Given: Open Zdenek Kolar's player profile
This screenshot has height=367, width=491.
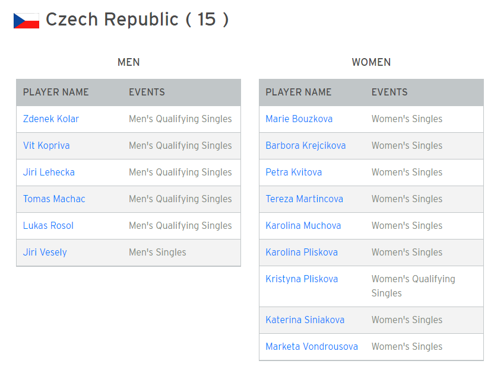Looking at the screenshot, I should pos(50,119).
